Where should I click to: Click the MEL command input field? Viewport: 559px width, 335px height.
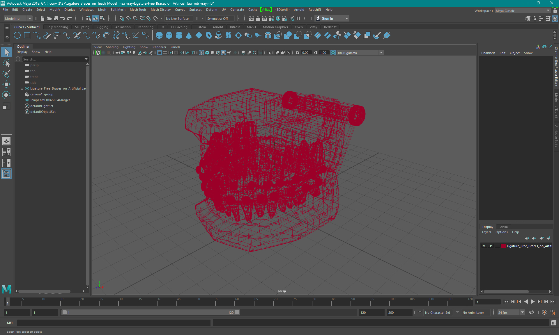(114, 323)
